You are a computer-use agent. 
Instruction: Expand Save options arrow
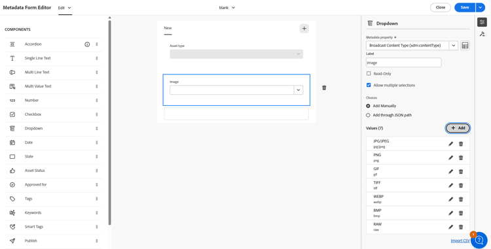click(x=481, y=7)
